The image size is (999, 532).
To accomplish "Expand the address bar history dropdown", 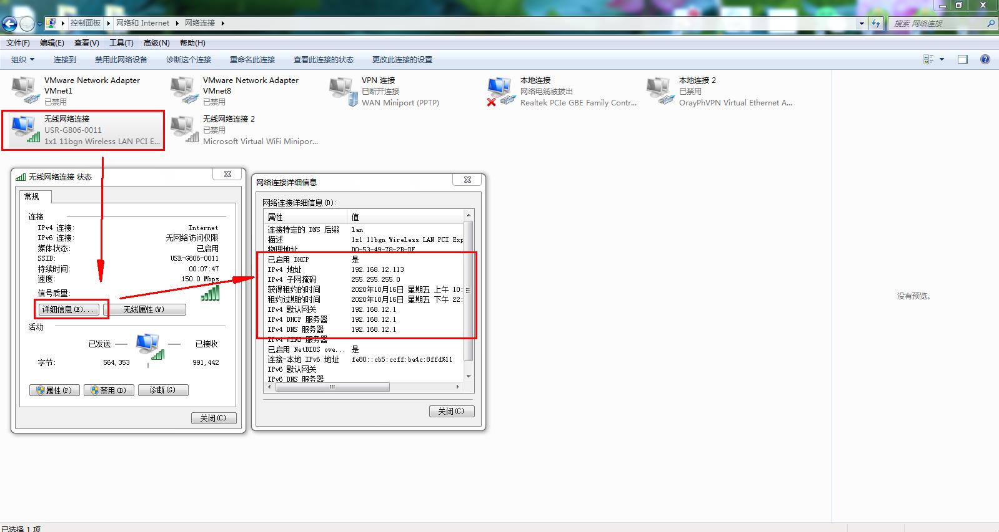I will pyautogui.click(x=862, y=23).
